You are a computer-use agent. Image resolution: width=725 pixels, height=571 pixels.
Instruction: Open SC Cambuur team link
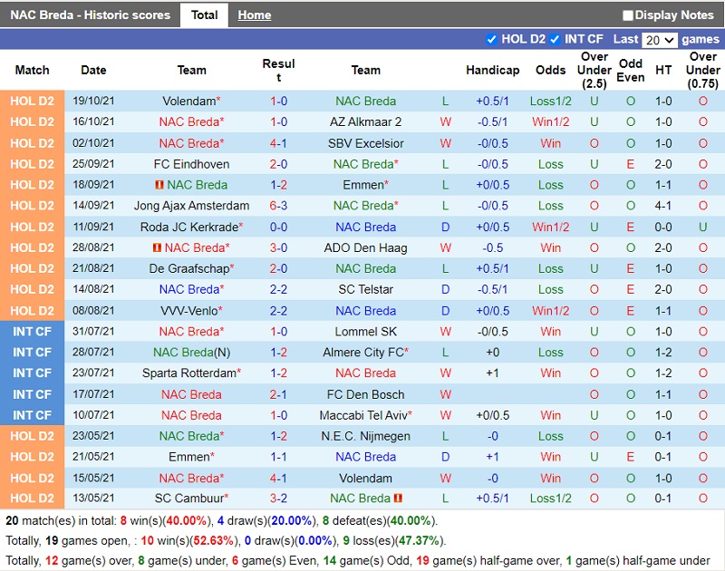pos(191,498)
